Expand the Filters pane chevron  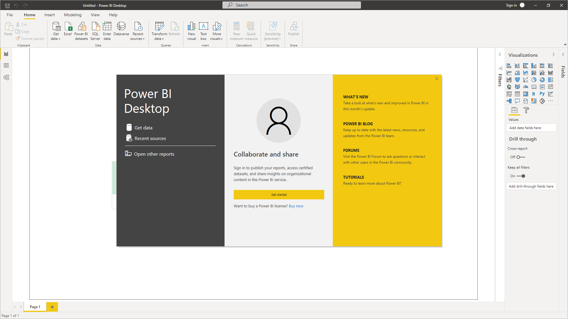(500, 54)
